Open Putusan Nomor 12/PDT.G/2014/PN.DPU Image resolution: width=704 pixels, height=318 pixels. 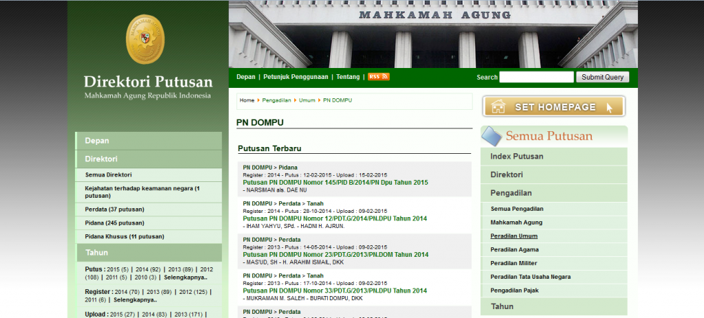(335, 218)
